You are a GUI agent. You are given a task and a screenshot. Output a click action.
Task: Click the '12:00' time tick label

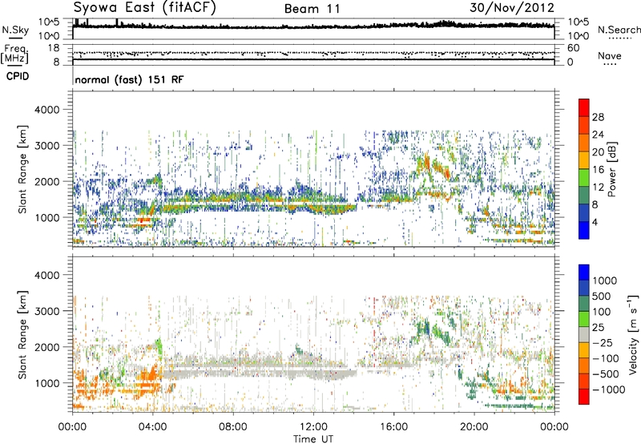(313, 427)
